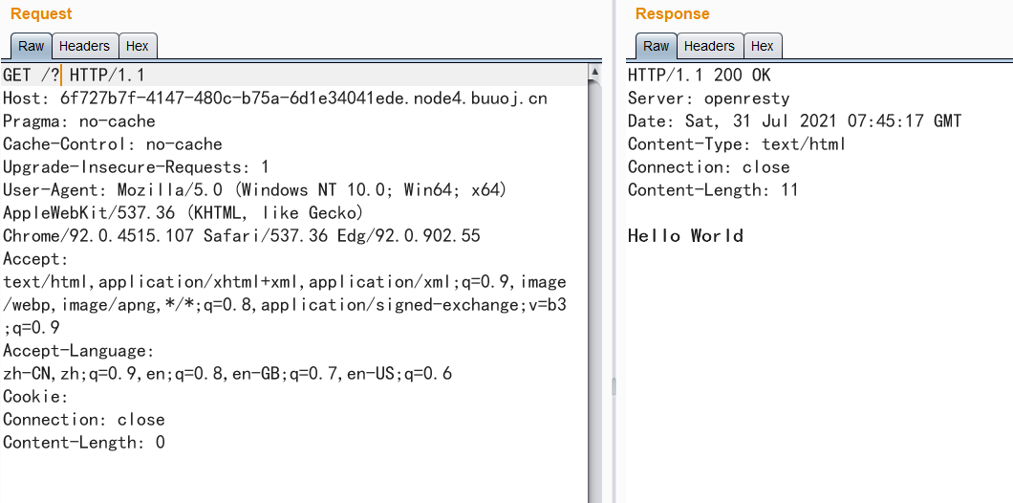Click the splitter handle between panes
The width and height of the screenshot is (1013, 503).
(614, 386)
